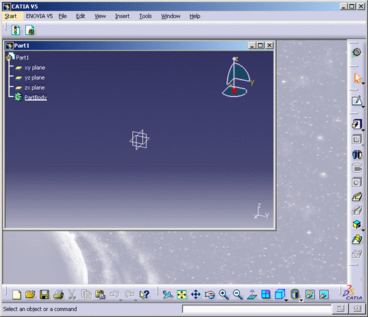
Task: Choose the Solid Combine cube tool
Action: click(356, 225)
